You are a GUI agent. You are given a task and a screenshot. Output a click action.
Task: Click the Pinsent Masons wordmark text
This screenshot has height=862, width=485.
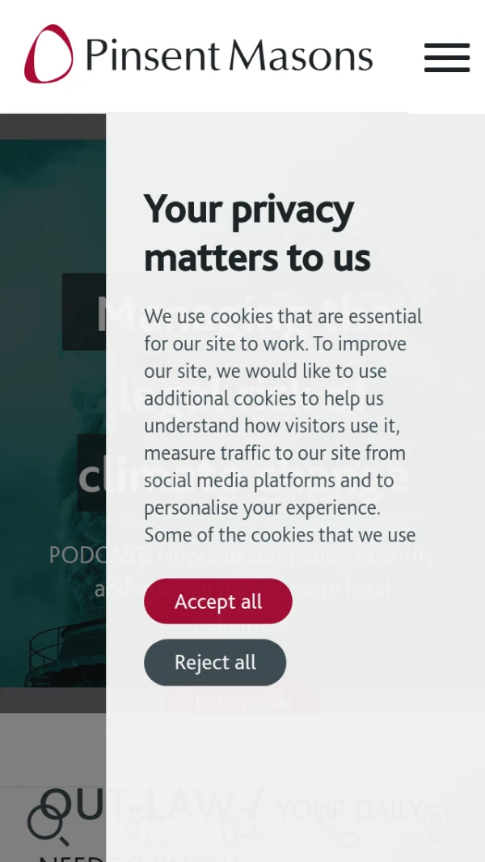[229, 56]
